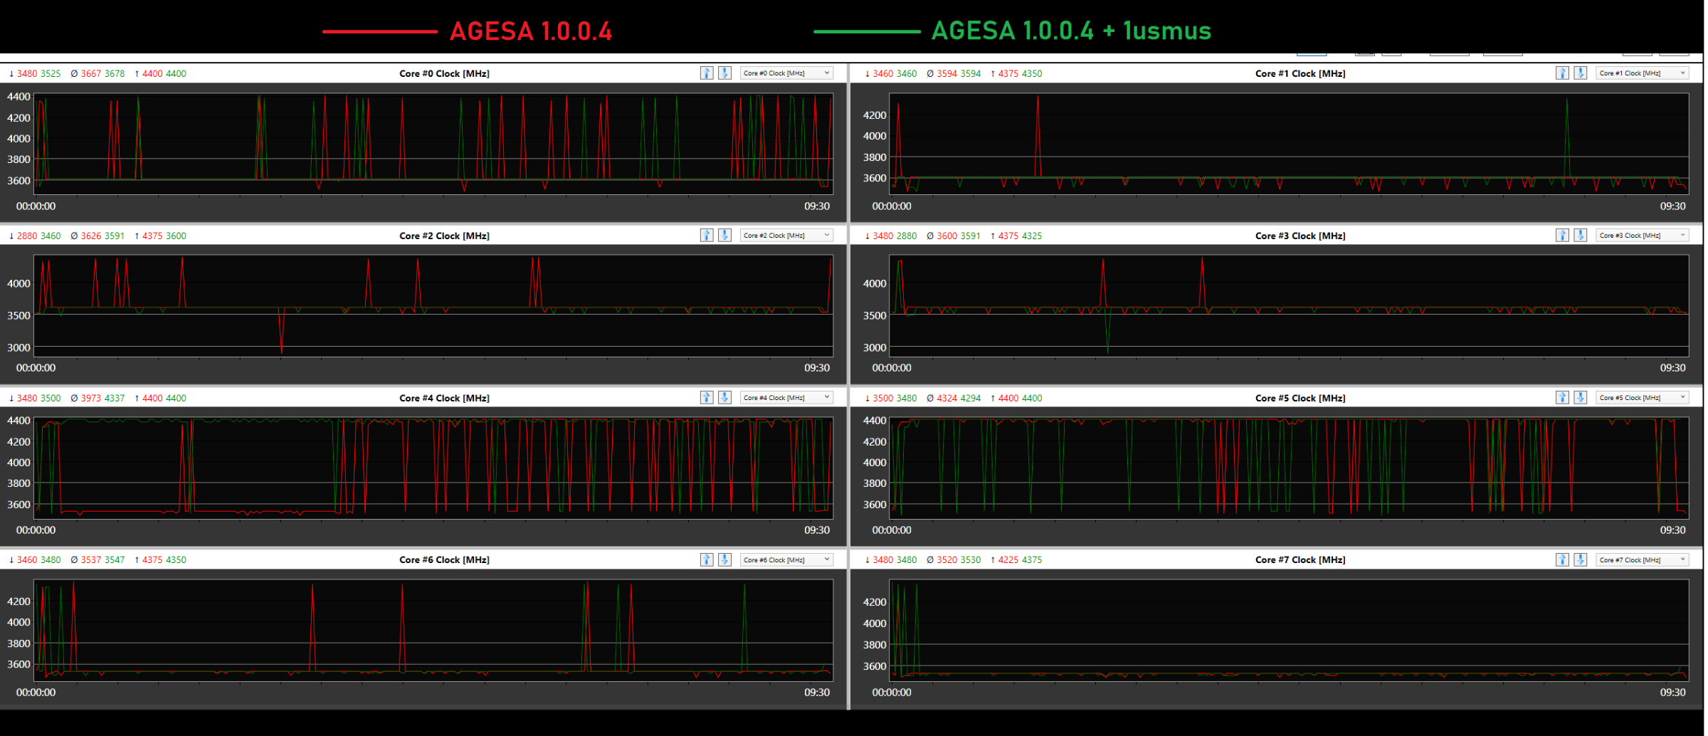
Task: Move the Core #5 Clock graph up
Action: coord(1562,398)
